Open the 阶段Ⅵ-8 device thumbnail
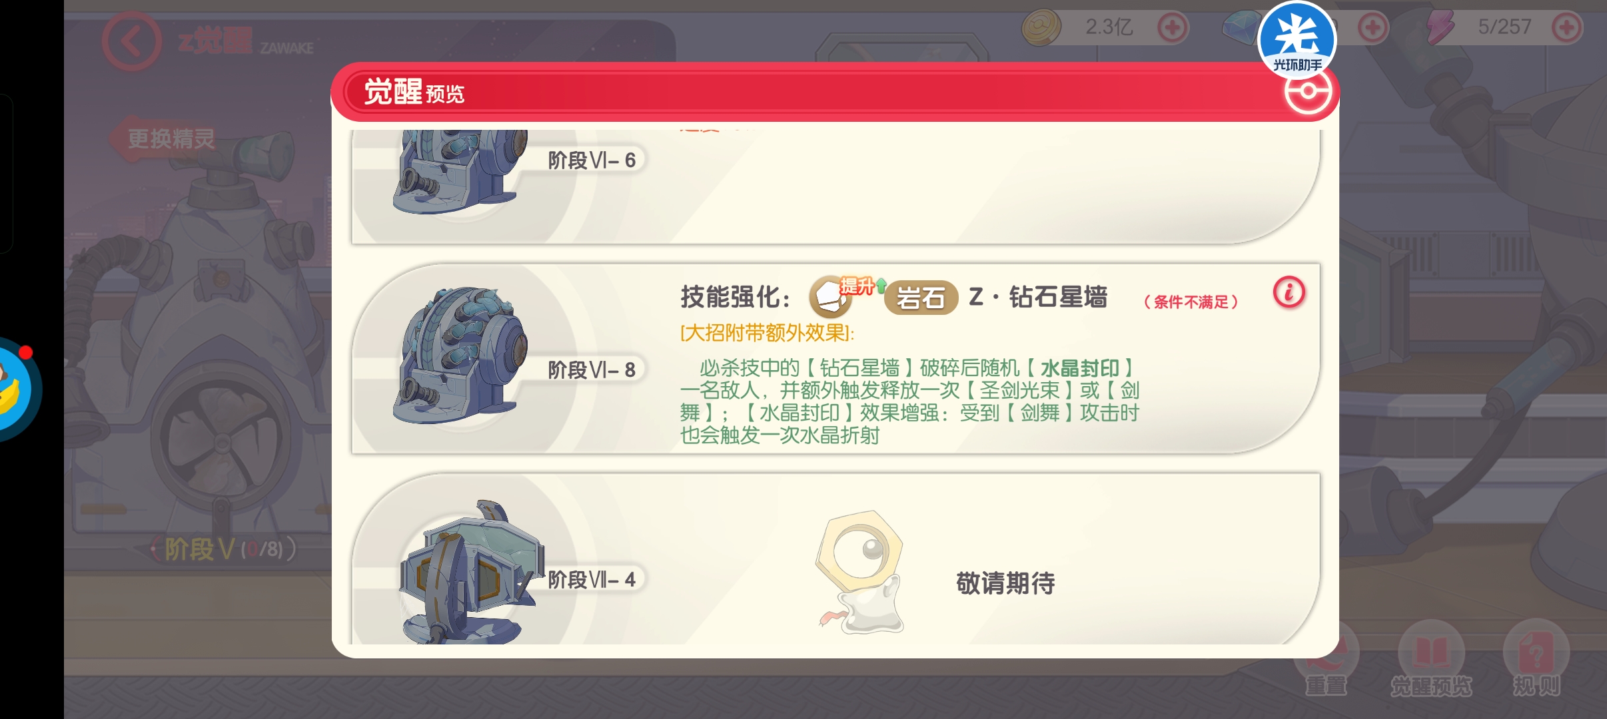This screenshot has width=1607, height=719. [x=460, y=356]
